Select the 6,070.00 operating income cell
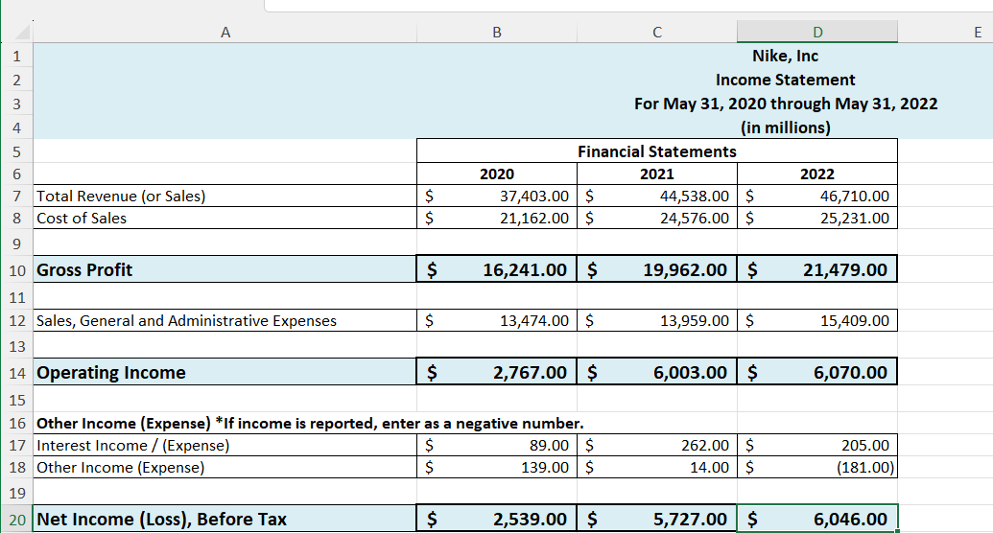Viewport: 993px width, 533px height. pos(817,372)
